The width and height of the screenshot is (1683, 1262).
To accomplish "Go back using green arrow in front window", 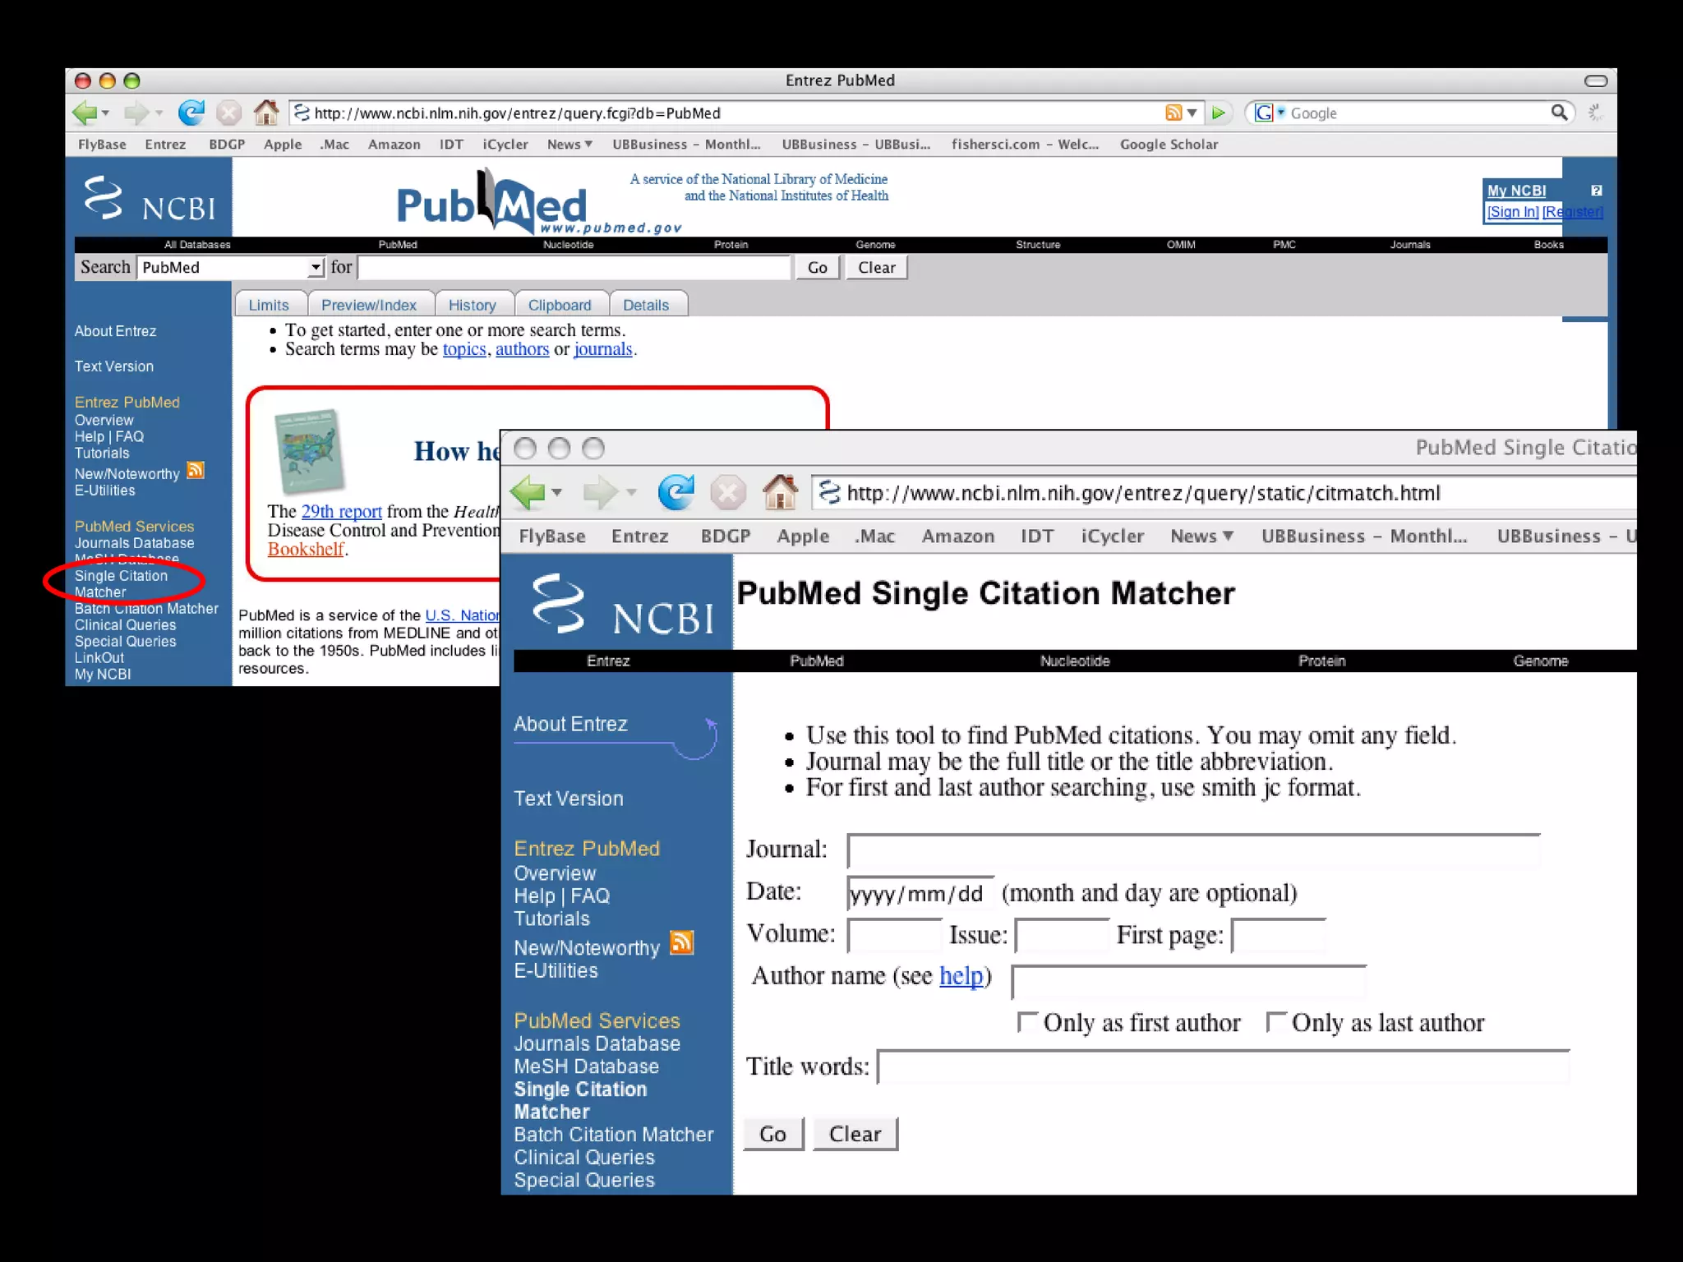I will (x=528, y=493).
